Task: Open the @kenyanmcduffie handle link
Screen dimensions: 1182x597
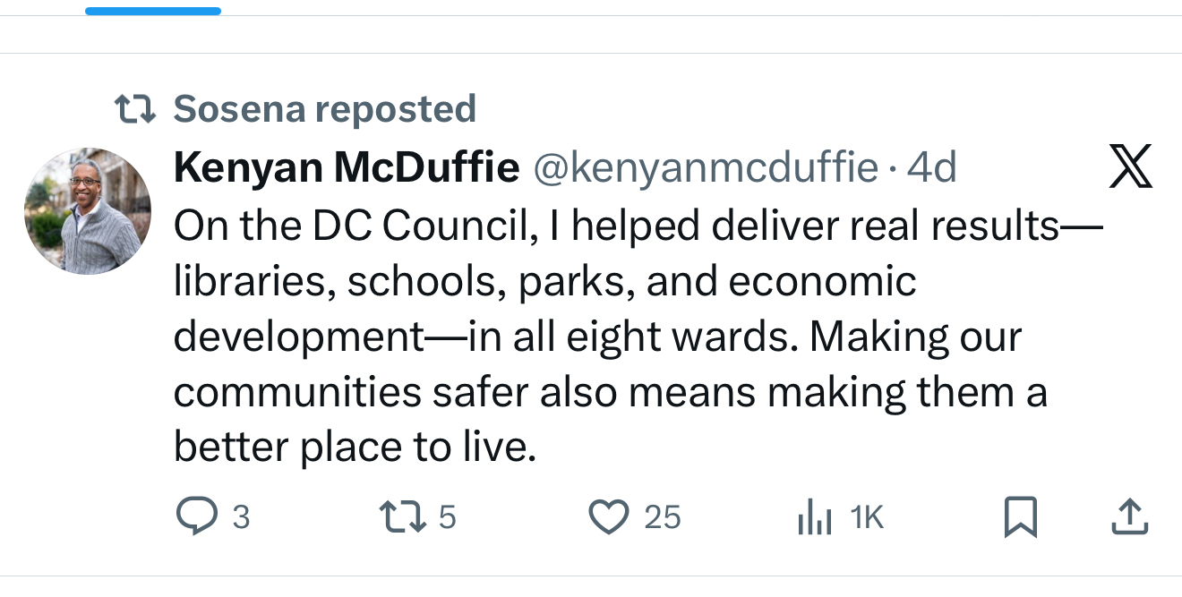Action: point(706,167)
